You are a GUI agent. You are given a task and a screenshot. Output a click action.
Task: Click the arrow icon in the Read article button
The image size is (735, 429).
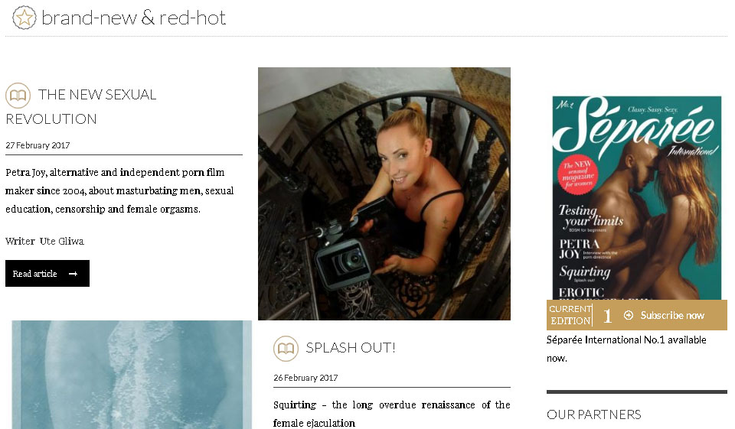73,274
